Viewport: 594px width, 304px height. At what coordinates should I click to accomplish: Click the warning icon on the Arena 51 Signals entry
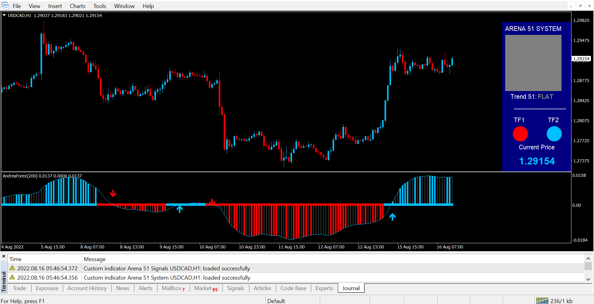12,268
